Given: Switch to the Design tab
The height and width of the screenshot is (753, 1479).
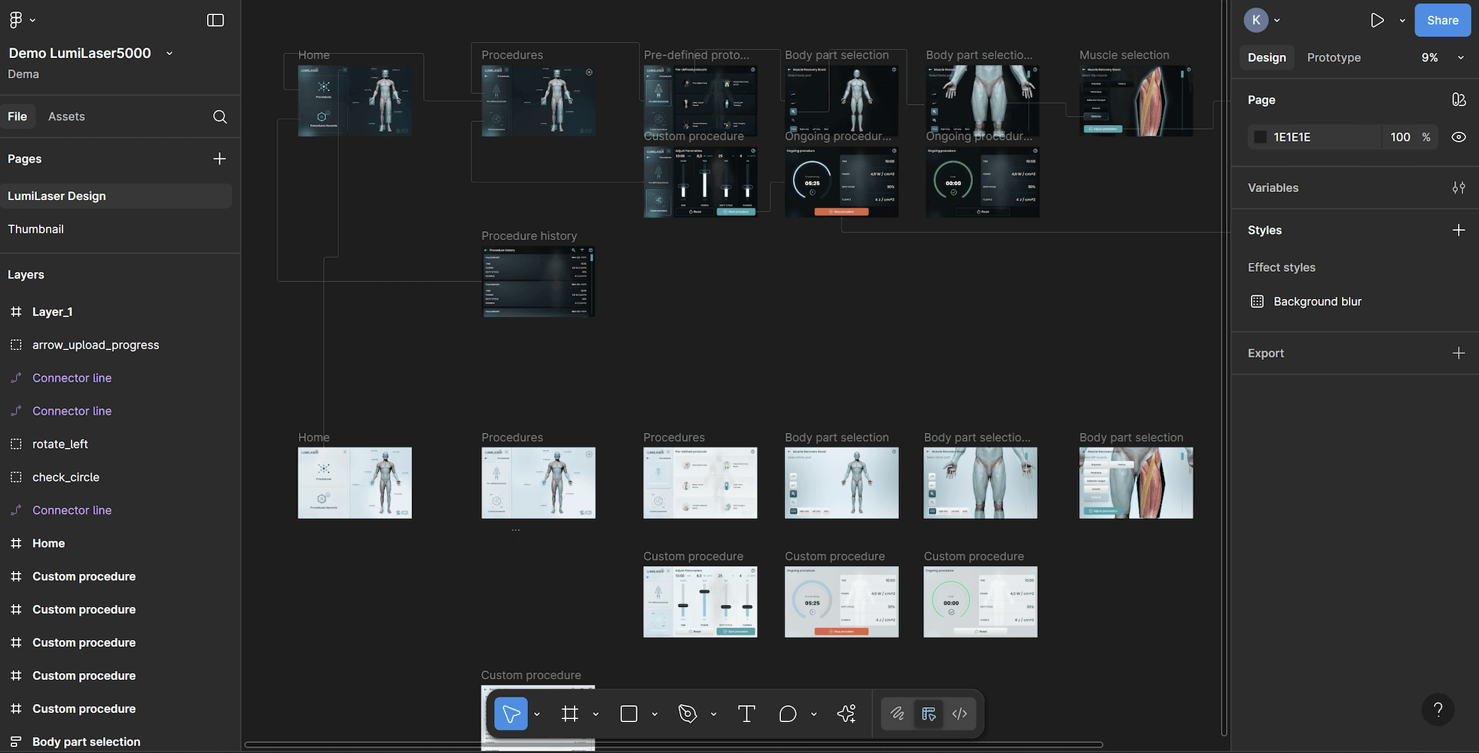Looking at the screenshot, I should (1267, 57).
